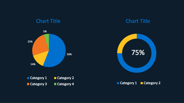Image resolution: width=184 pixels, height=103 pixels.
Task: Select the green Category 4 legend swatch
Action: (55, 84)
